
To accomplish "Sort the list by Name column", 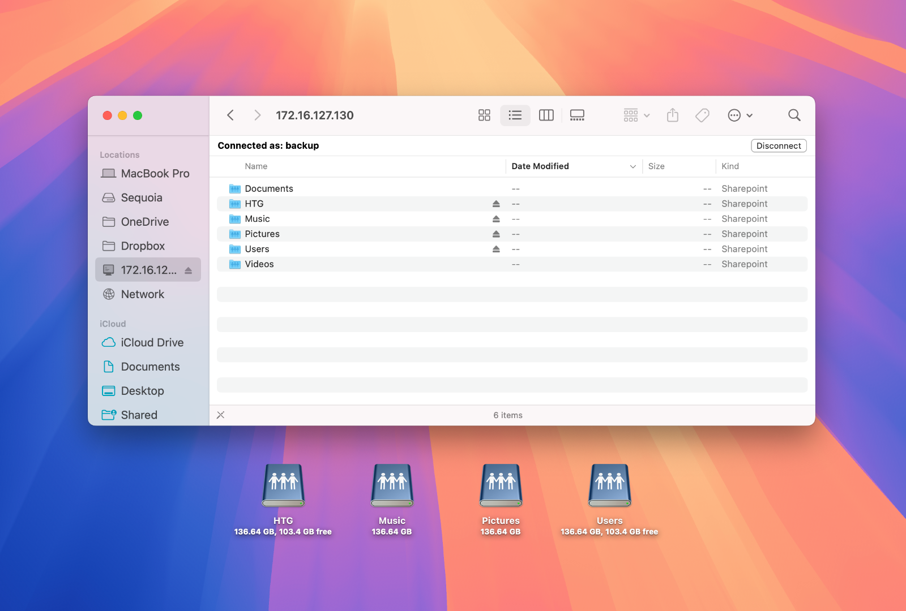I will pyautogui.click(x=256, y=166).
